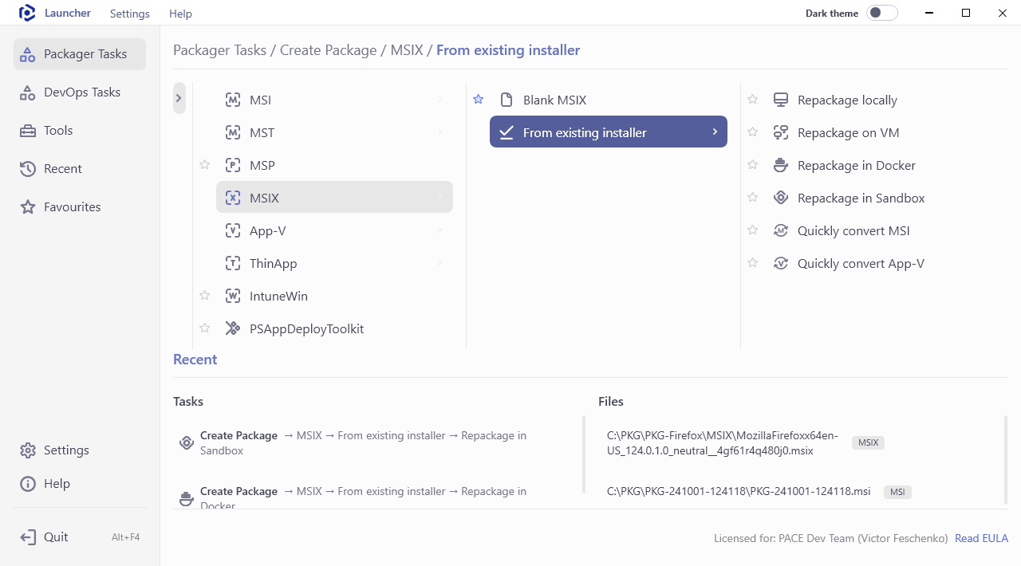Click the ThinApp package type icon
Viewport: 1021px width, 566px height.
pos(233,264)
